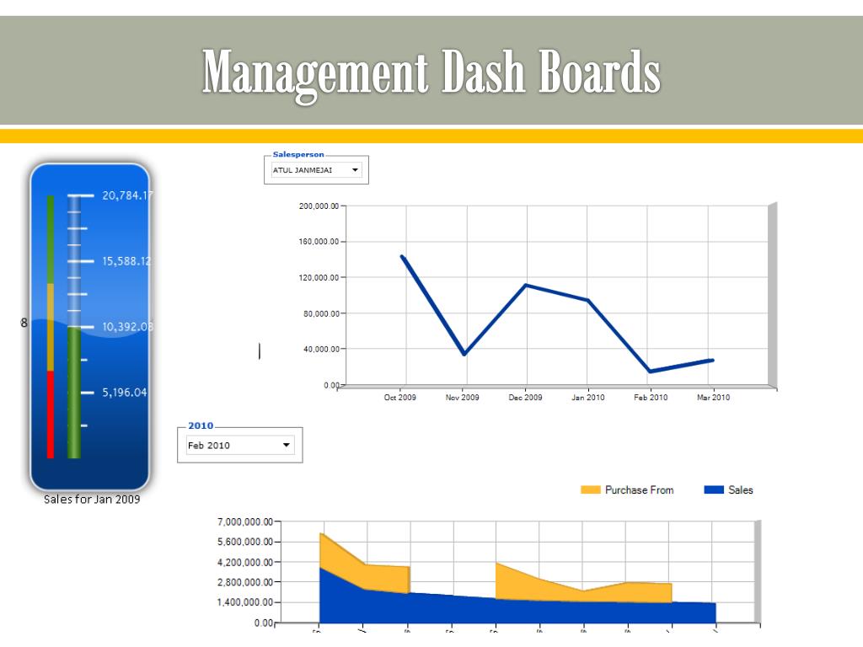Image resolution: width=863 pixels, height=647 pixels.
Task: Click the Purchase From legend label
Action: click(x=639, y=489)
